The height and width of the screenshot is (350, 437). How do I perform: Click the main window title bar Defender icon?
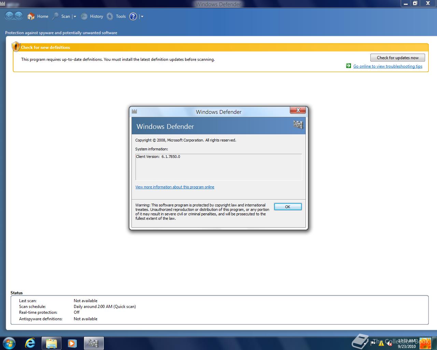click(x=3, y=4)
